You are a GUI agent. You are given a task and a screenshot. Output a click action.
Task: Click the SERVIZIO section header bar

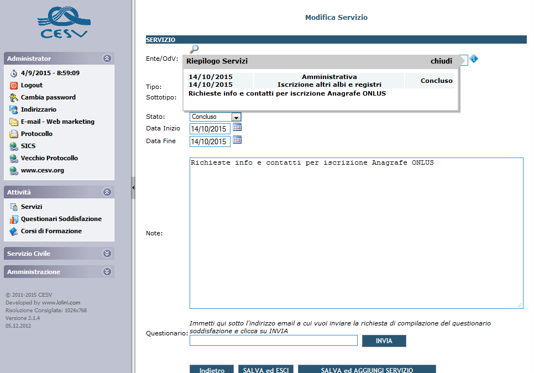coord(336,39)
